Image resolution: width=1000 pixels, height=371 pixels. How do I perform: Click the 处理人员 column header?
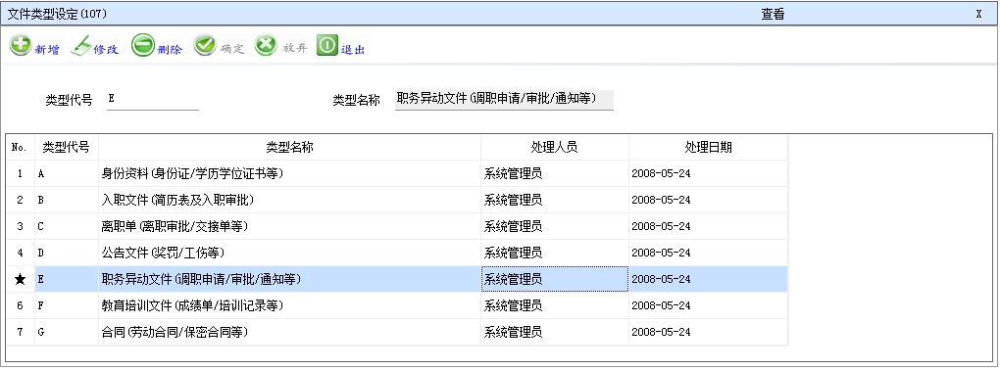point(555,147)
